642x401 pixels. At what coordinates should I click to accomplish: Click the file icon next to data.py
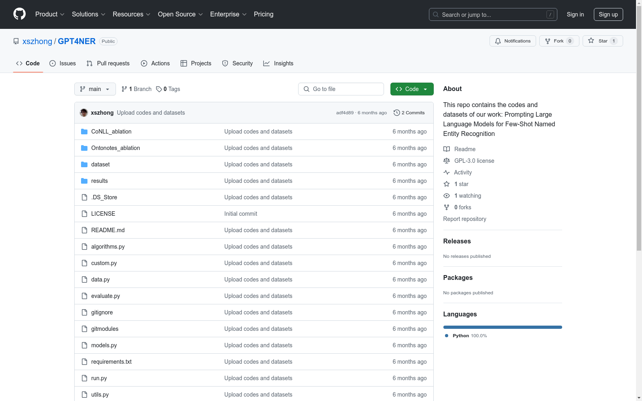pos(84,279)
